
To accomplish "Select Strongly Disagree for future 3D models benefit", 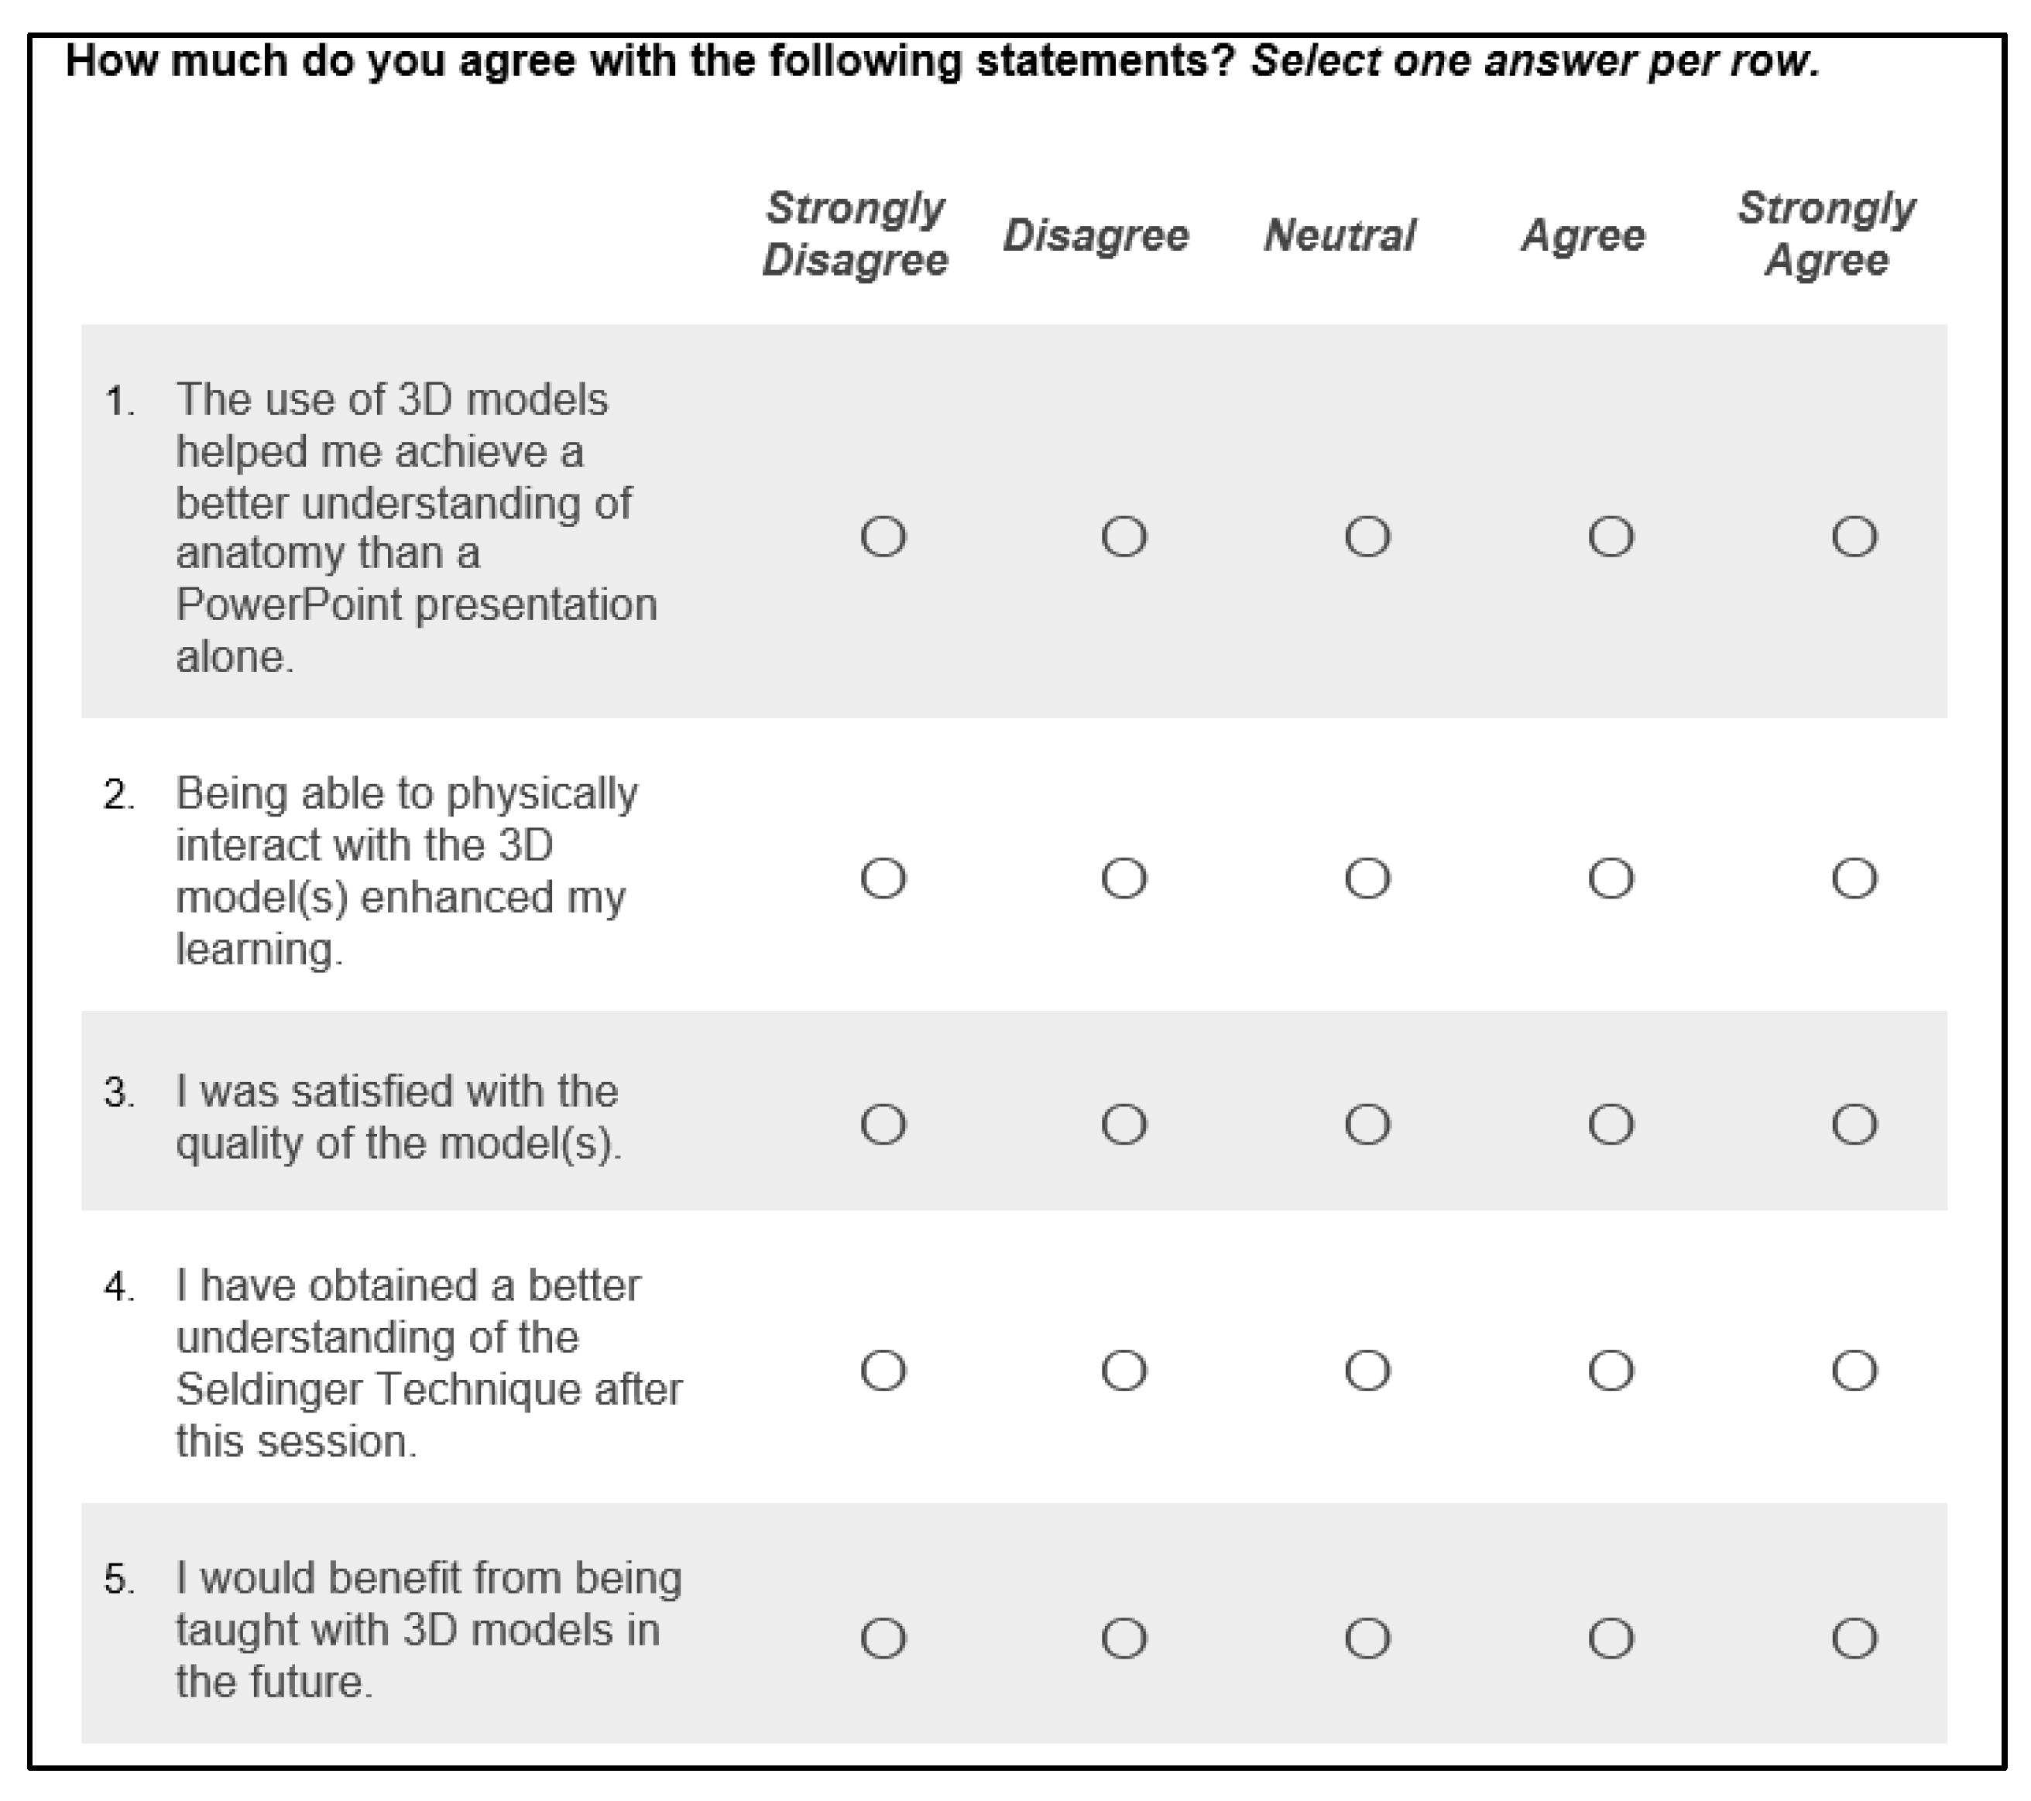I will pos(883,1638).
